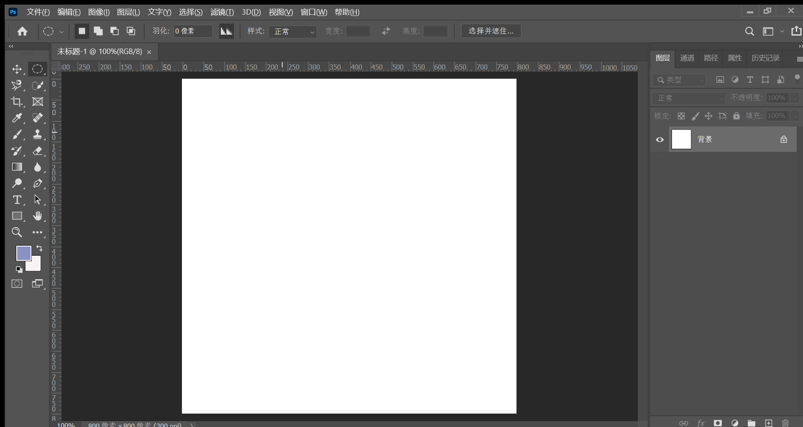Select the Path Selection tool
803x427 pixels.
(x=38, y=200)
